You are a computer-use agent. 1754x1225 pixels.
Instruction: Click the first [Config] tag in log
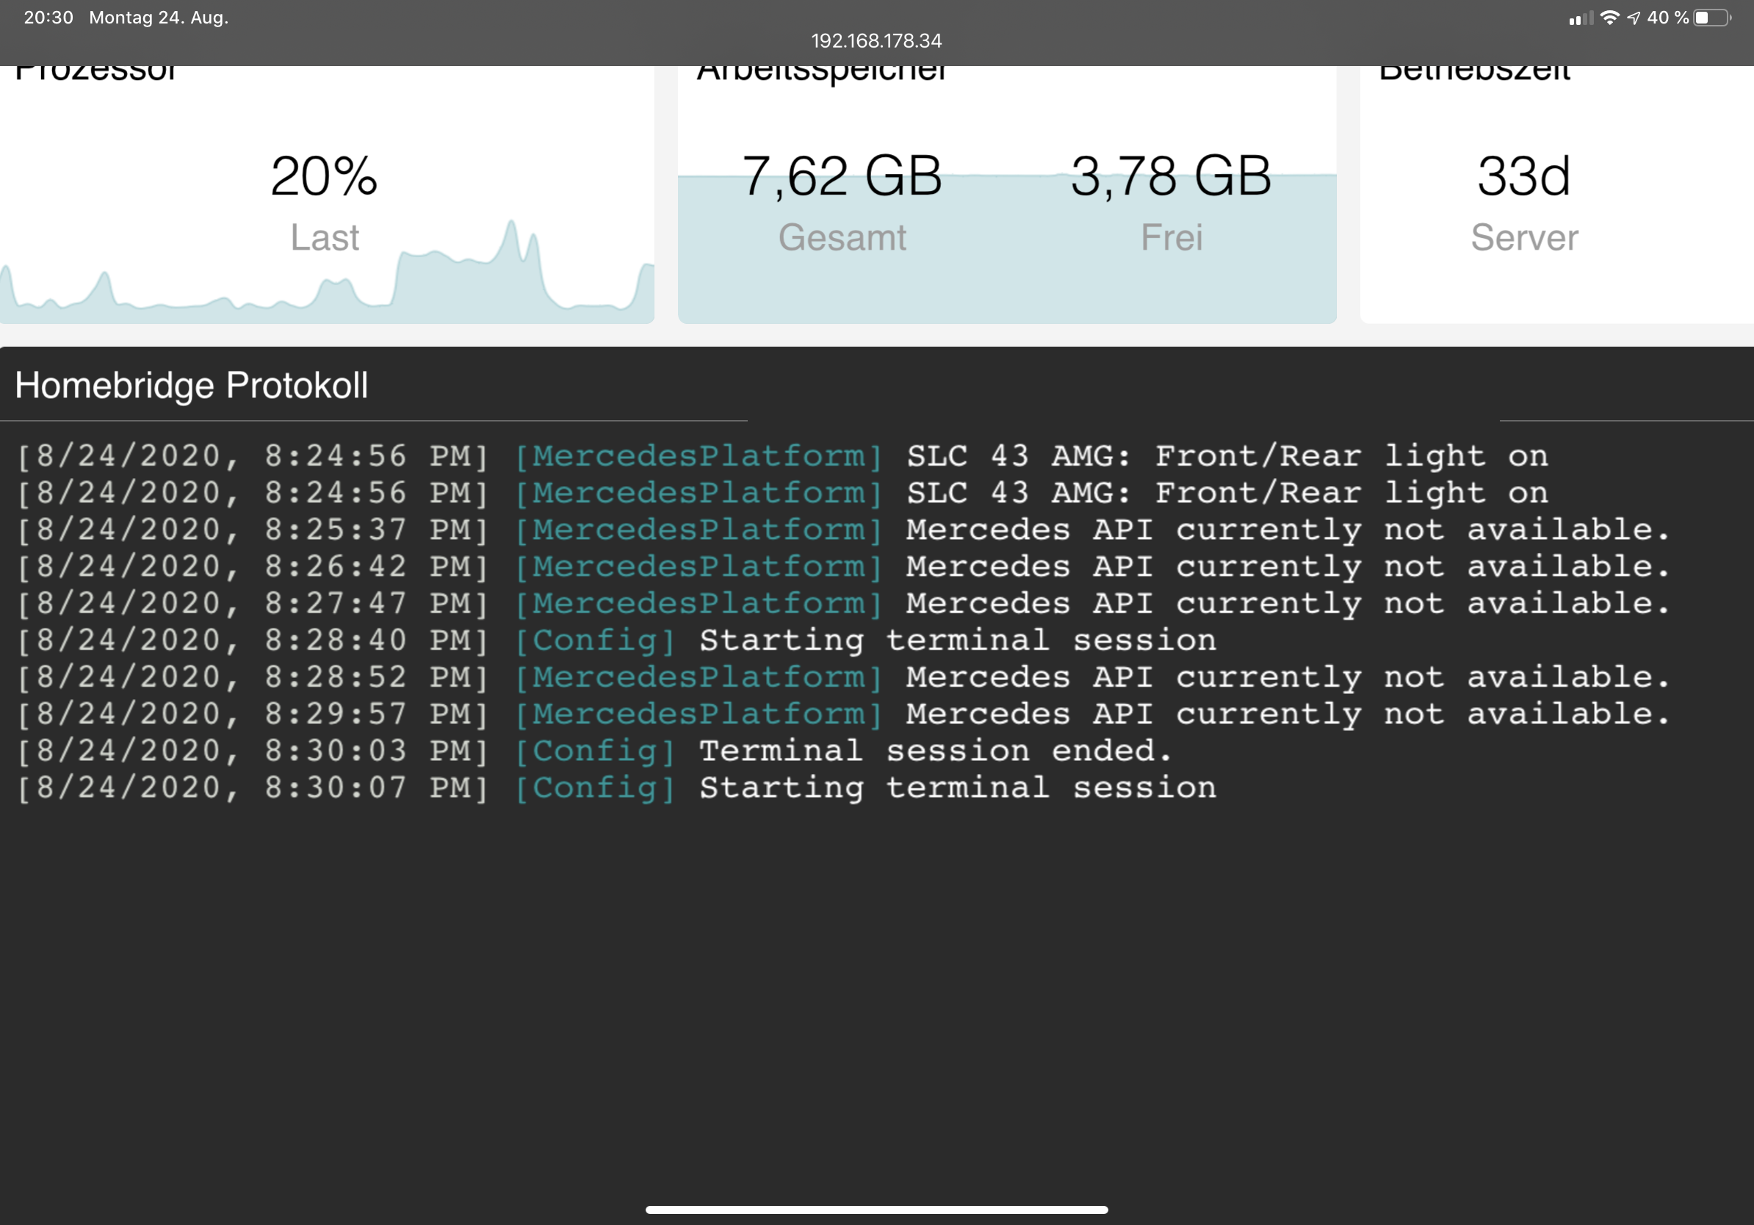tap(596, 640)
